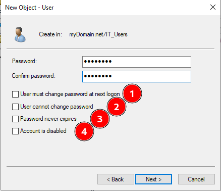Click the red annotation circle numbered 3
Screen dimensions: 221x191
[100, 119]
